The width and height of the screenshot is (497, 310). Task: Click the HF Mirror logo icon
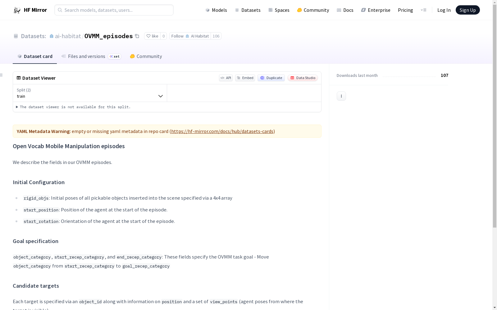17,10
